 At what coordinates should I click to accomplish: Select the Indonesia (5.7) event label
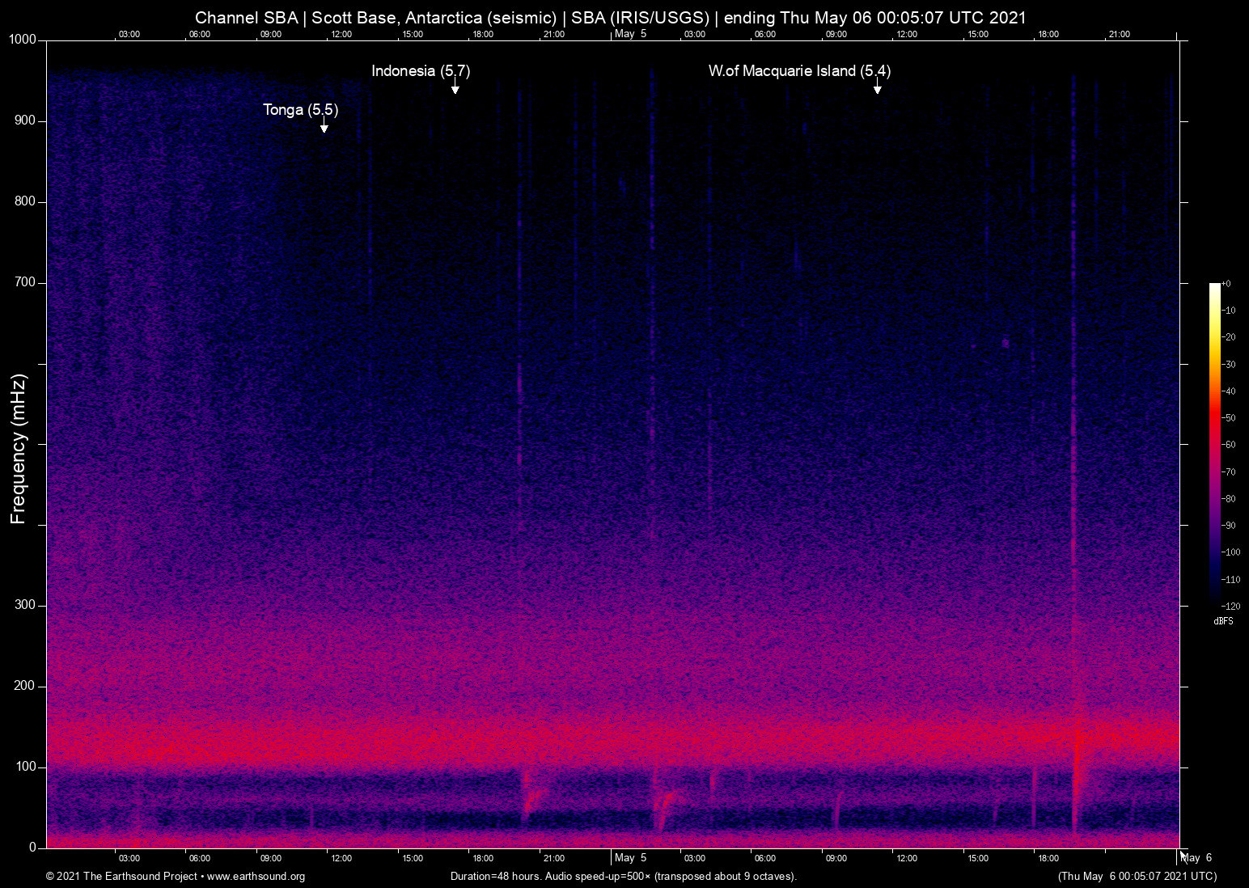coord(421,71)
